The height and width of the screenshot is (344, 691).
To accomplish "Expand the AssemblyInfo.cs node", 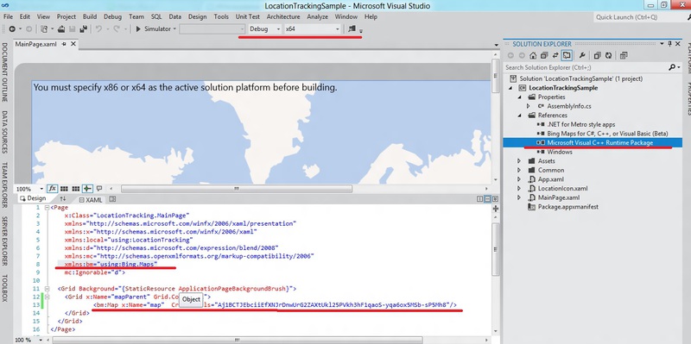I will (x=529, y=106).
